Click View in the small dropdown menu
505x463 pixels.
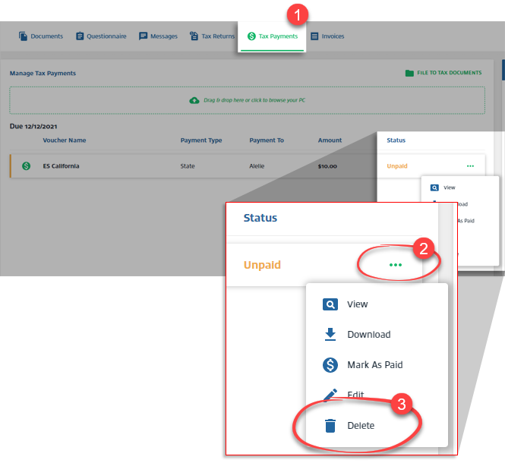449,187
